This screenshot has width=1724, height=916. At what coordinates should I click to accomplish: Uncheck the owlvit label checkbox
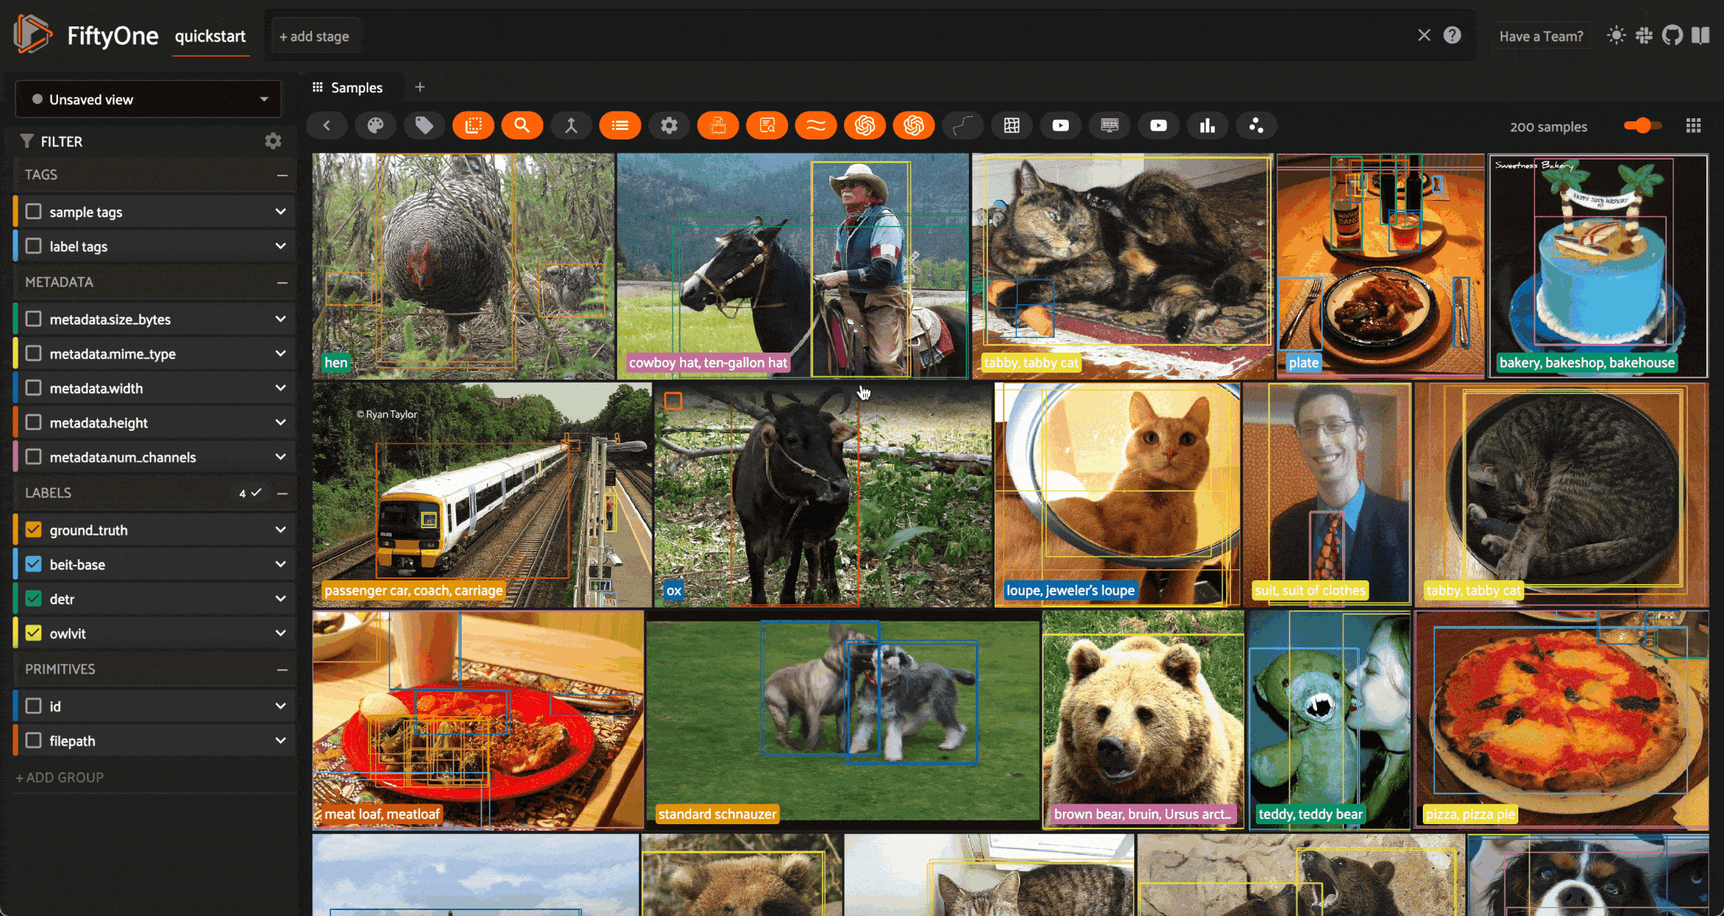[x=34, y=633]
